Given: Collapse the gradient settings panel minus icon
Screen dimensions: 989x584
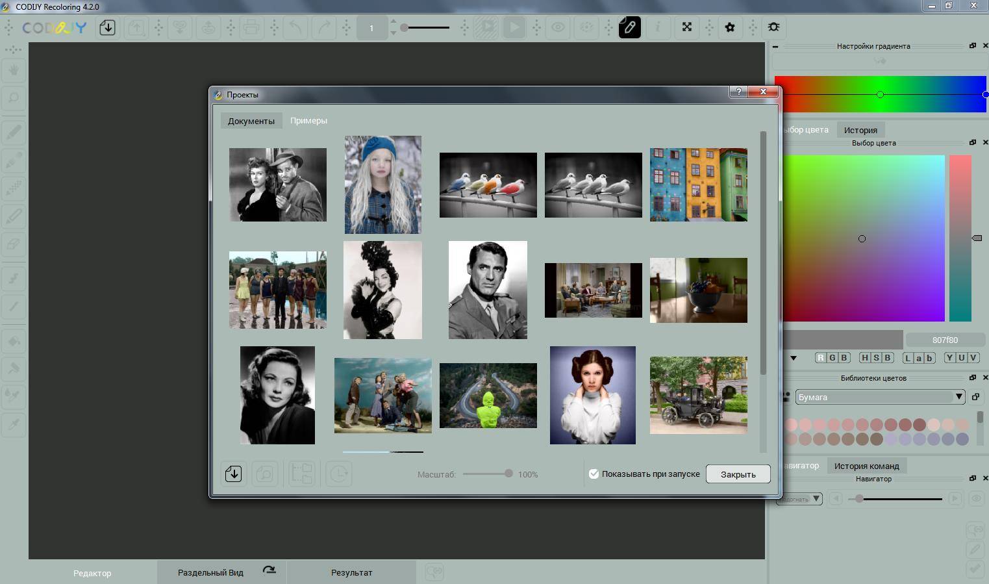Looking at the screenshot, I should 775,46.
